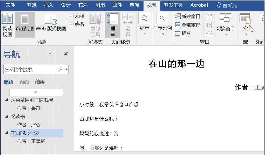The height and width of the screenshot is (155, 265).
Task: Open the 开发工具 developer tab
Action: click(x=173, y=5)
